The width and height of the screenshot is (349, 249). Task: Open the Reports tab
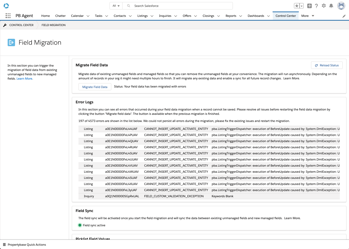(231, 16)
